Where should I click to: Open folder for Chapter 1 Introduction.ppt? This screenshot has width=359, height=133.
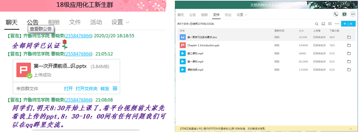349,45
